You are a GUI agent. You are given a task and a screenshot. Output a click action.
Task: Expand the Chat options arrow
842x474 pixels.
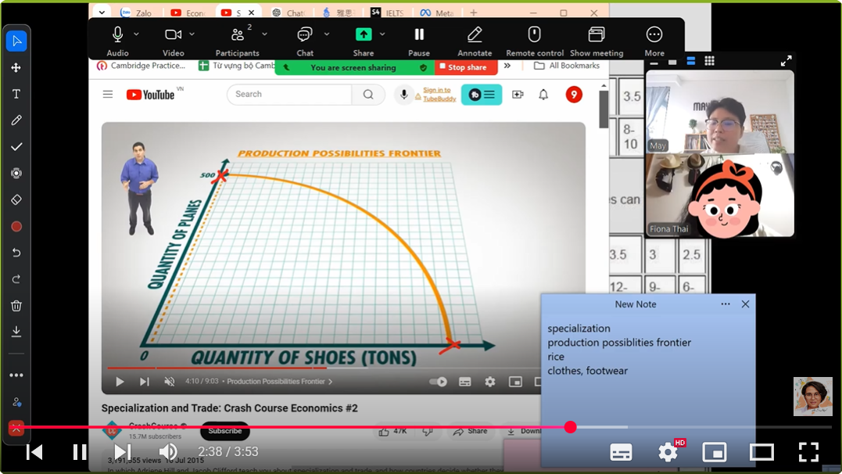[x=327, y=34]
